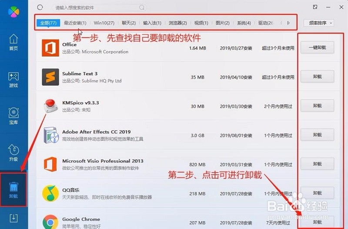Viewport: 348px width, 229px height.
Task: Minimize the software manager window
Action: point(328,7)
